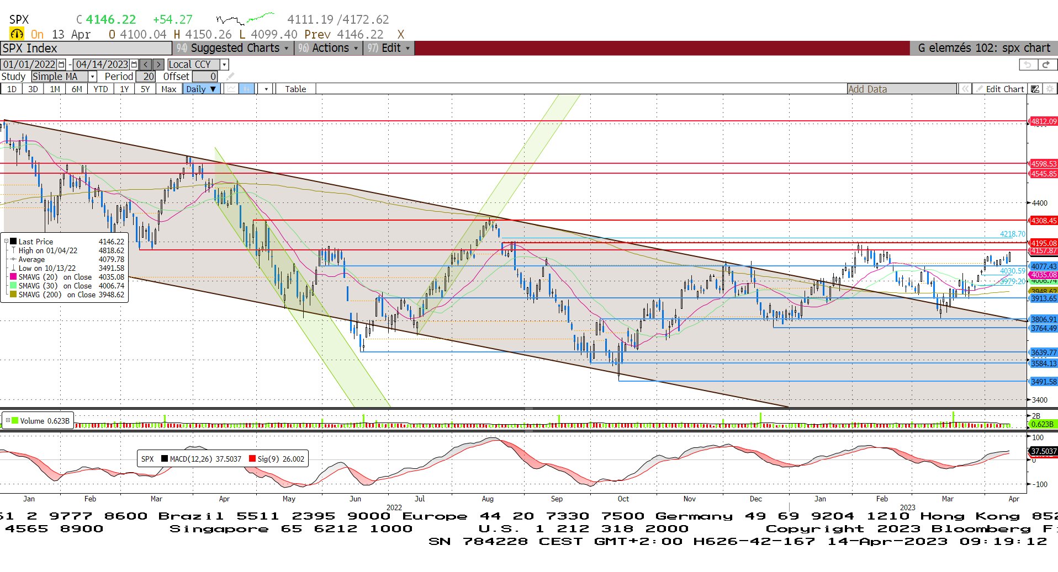Click the 4308.45 price level label
The width and height of the screenshot is (1058, 572).
pyautogui.click(x=1044, y=221)
